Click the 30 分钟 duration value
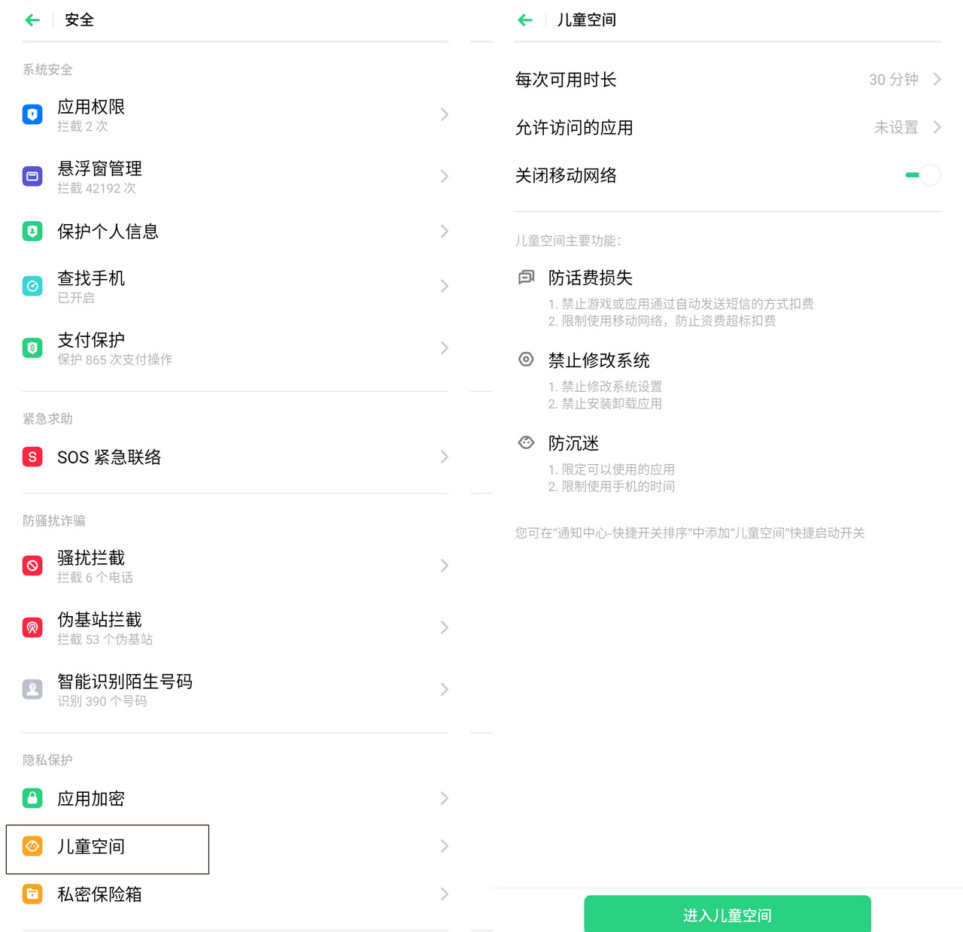The height and width of the screenshot is (932, 963). [x=892, y=79]
